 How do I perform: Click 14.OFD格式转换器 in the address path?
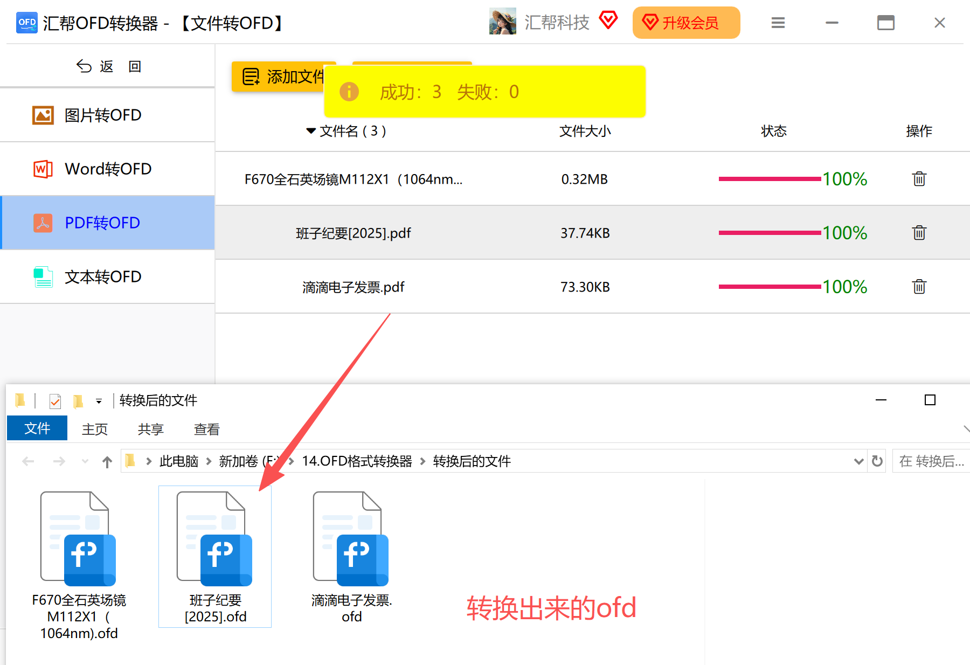[357, 461]
